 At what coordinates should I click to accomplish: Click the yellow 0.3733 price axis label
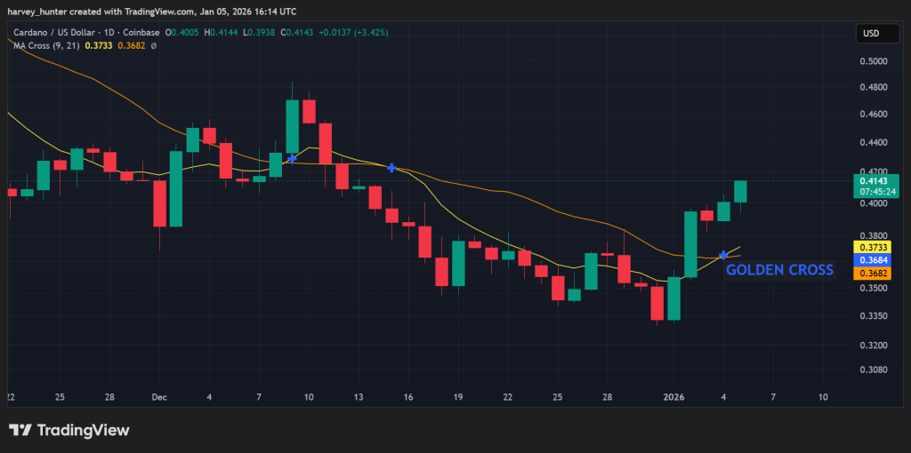(871, 247)
